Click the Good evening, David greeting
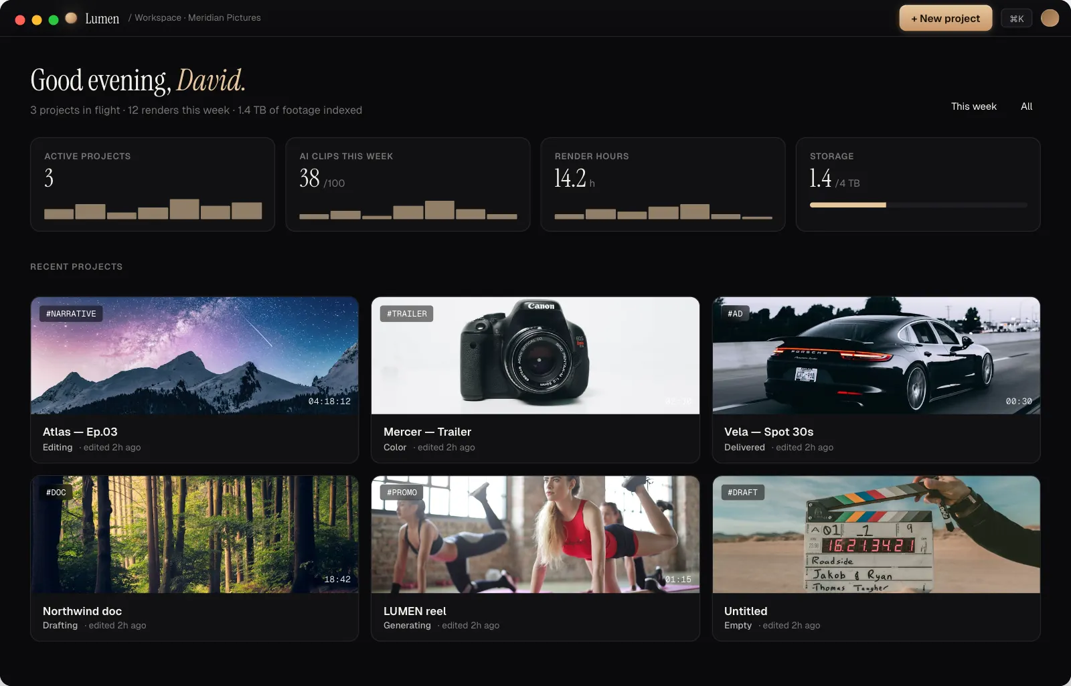Viewport: 1071px width, 686px height. point(138,80)
